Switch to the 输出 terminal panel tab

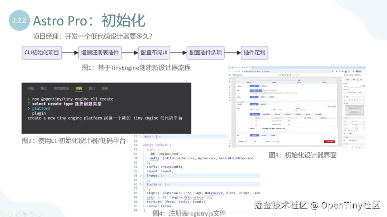44,88
